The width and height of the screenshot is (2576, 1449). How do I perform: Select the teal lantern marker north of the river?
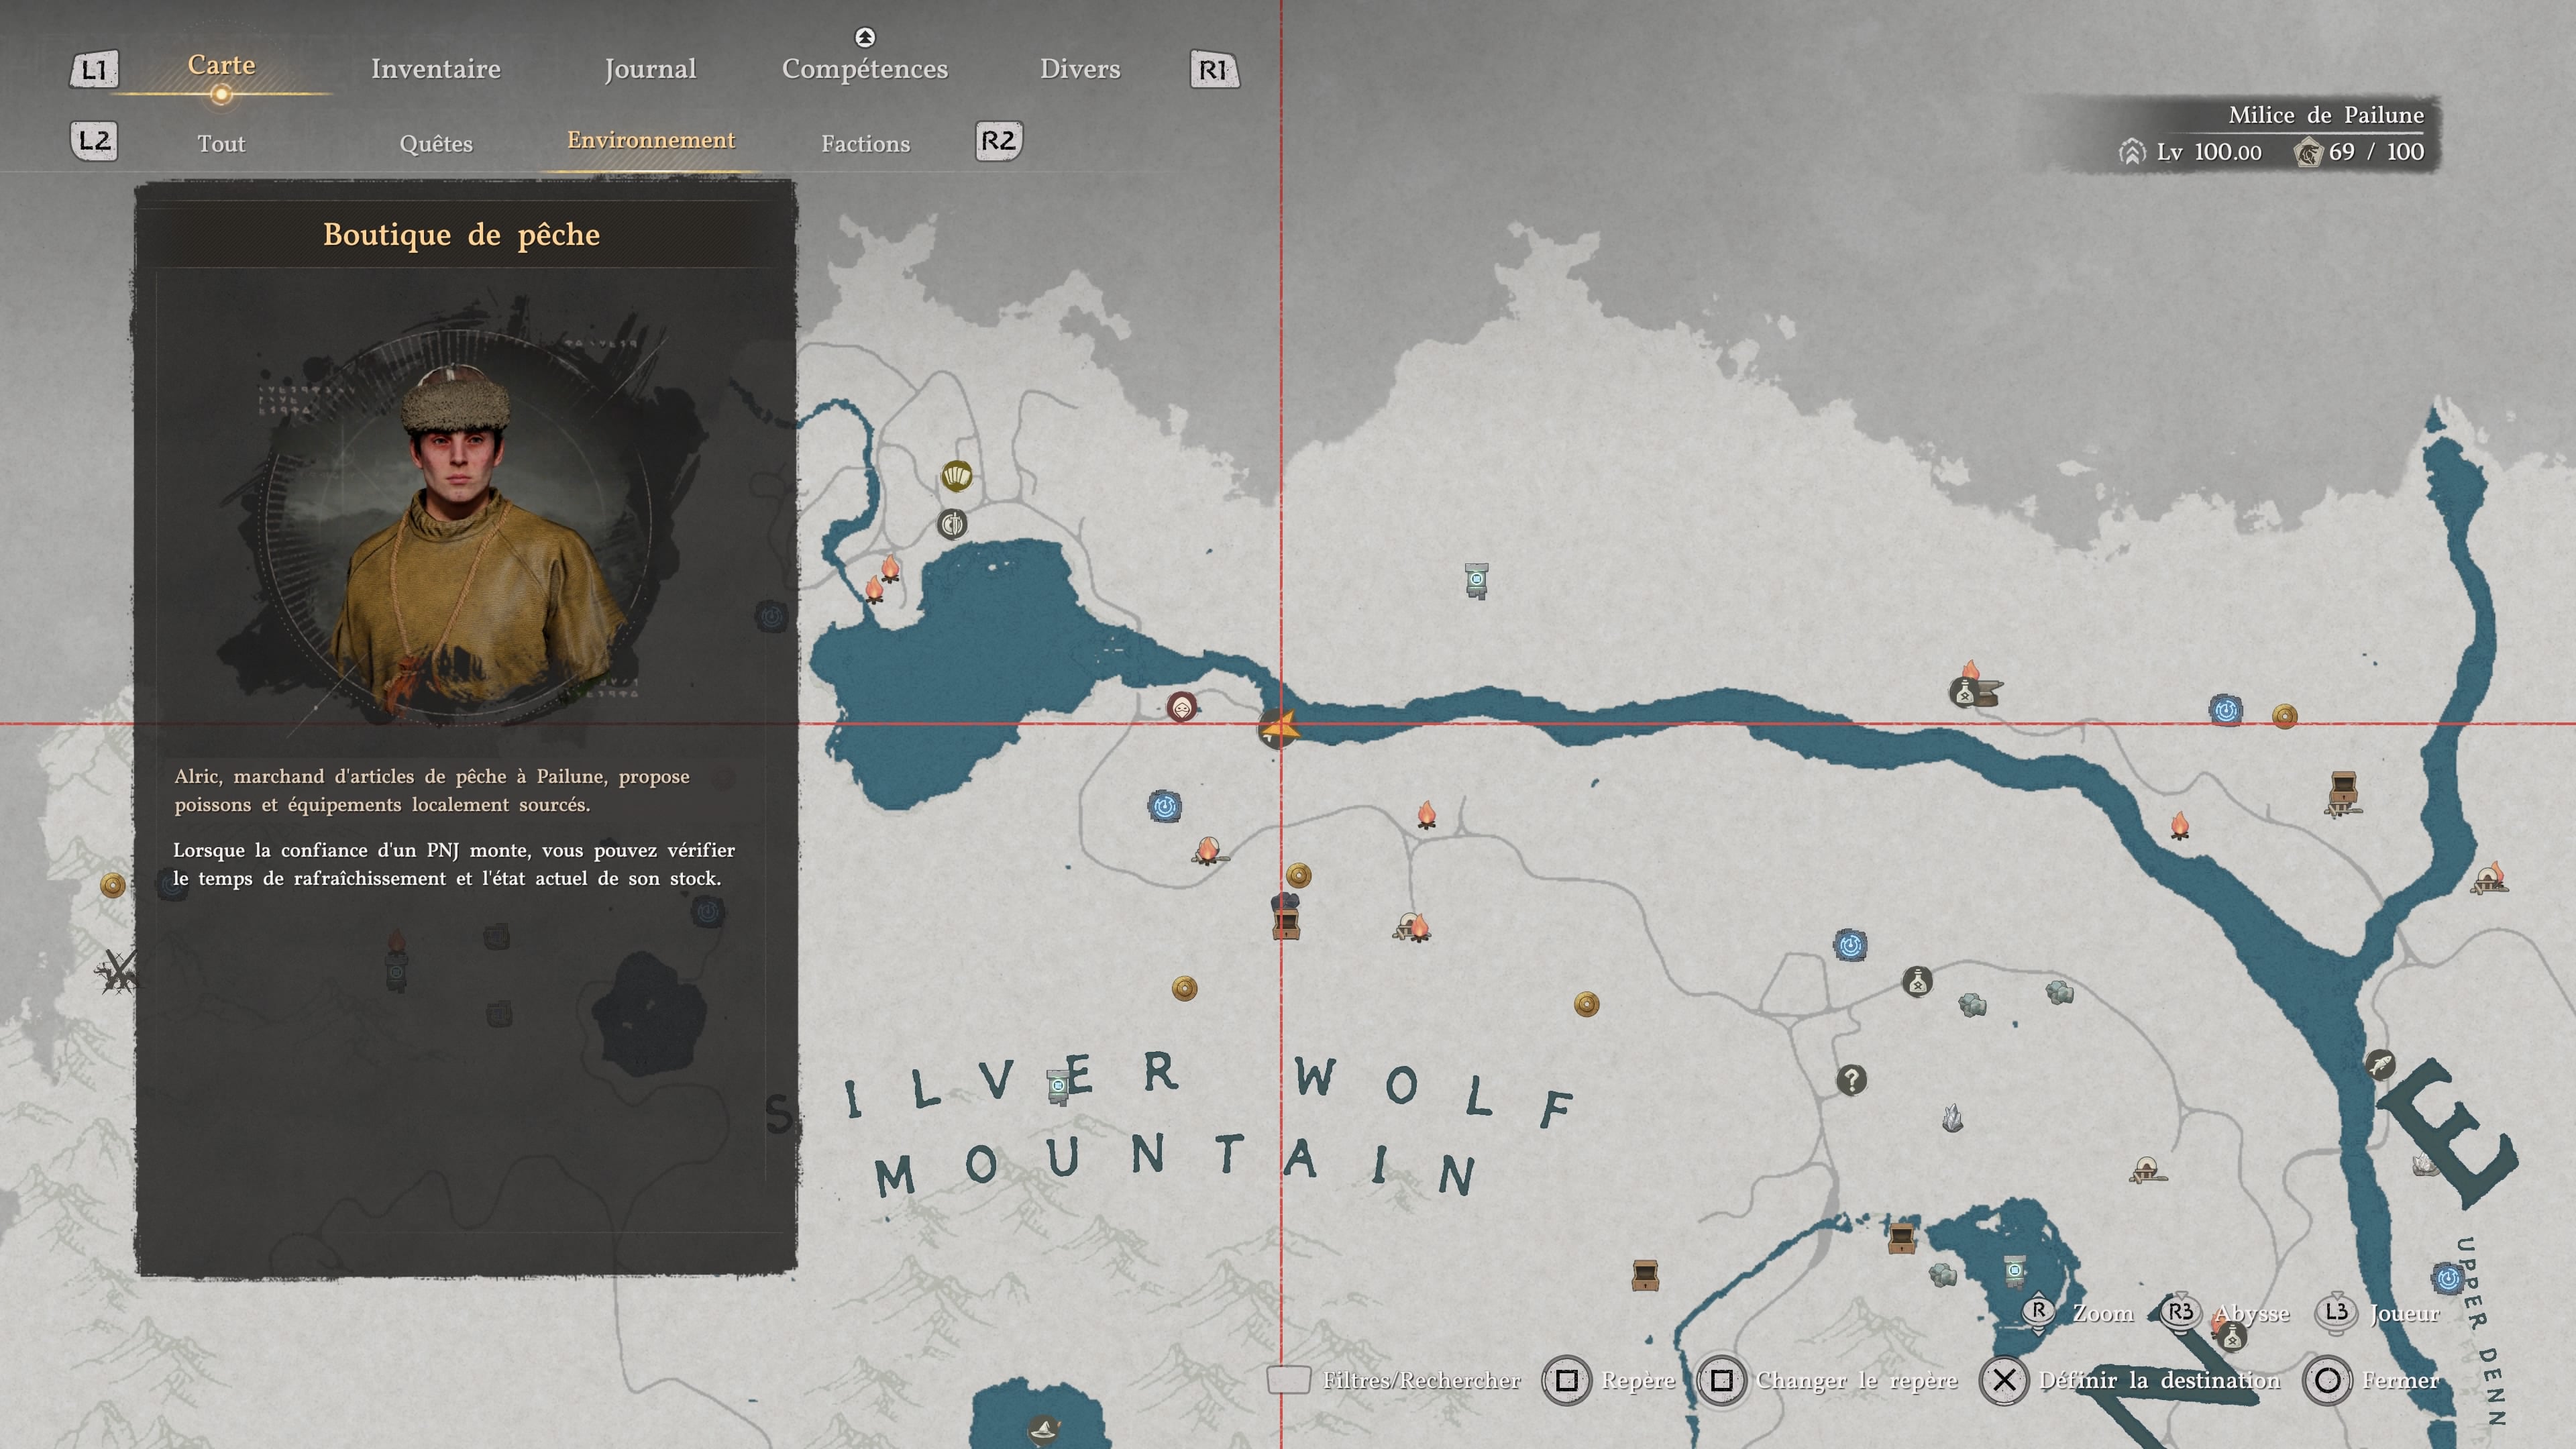point(1476,580)
